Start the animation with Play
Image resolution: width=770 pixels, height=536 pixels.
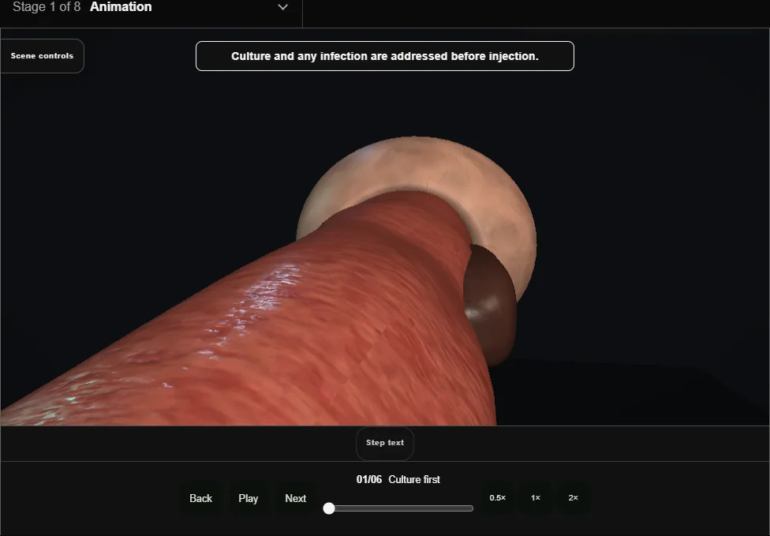tap(249, 499)
